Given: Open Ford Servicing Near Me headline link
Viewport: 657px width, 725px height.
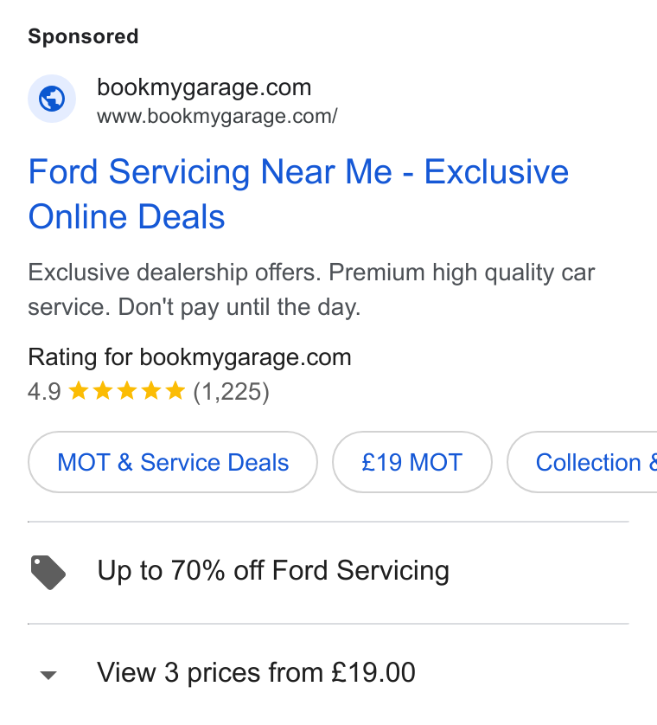Looking at the screenshot, I should pos(298,194).
